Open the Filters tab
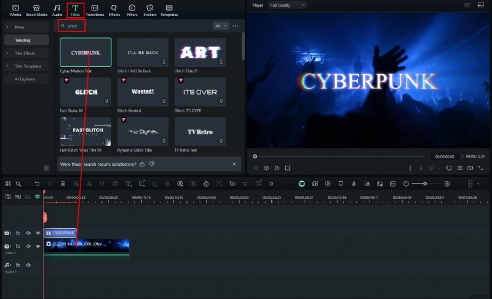 click(132, 10)
